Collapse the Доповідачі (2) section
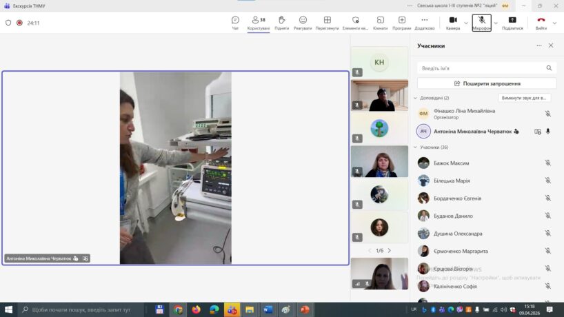Screen dimensions: 564x317 coord(416,98)
